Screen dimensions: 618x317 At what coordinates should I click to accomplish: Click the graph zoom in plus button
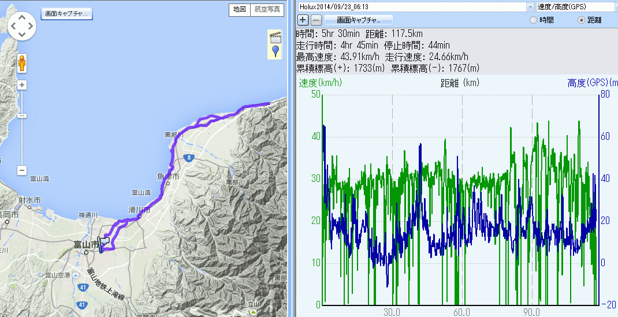pos(303,20)
